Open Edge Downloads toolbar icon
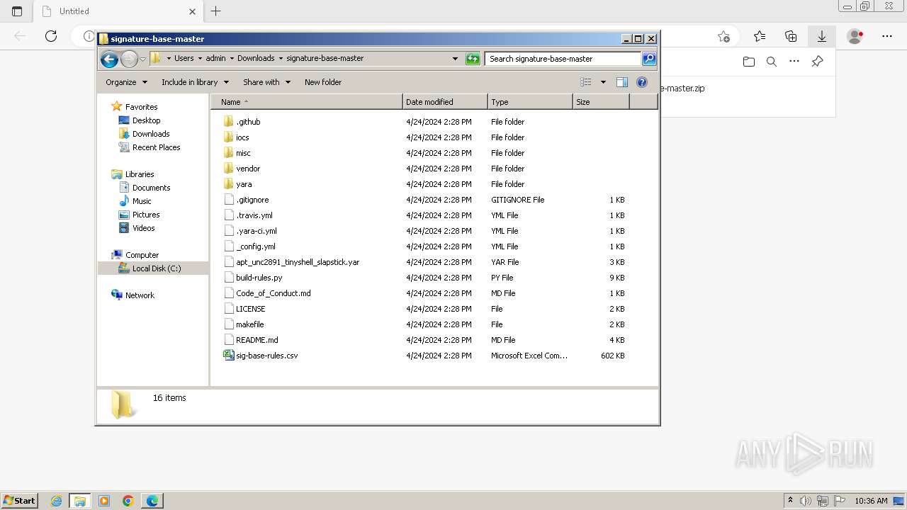 click(822, 36)
